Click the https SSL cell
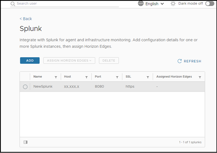Screen dimensions: 217x153 130,87
